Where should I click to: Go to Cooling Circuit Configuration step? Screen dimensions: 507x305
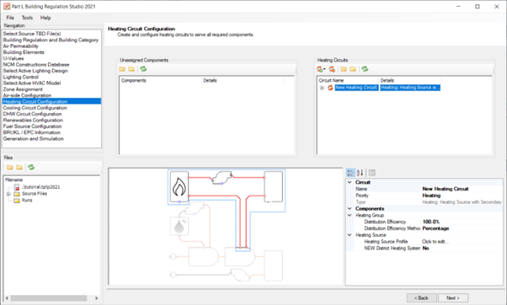pyautogui.click(x=35, y=108)
